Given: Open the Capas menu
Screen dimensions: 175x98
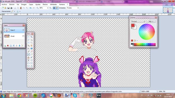Looking at the screenshot, I should coord(31,4).
